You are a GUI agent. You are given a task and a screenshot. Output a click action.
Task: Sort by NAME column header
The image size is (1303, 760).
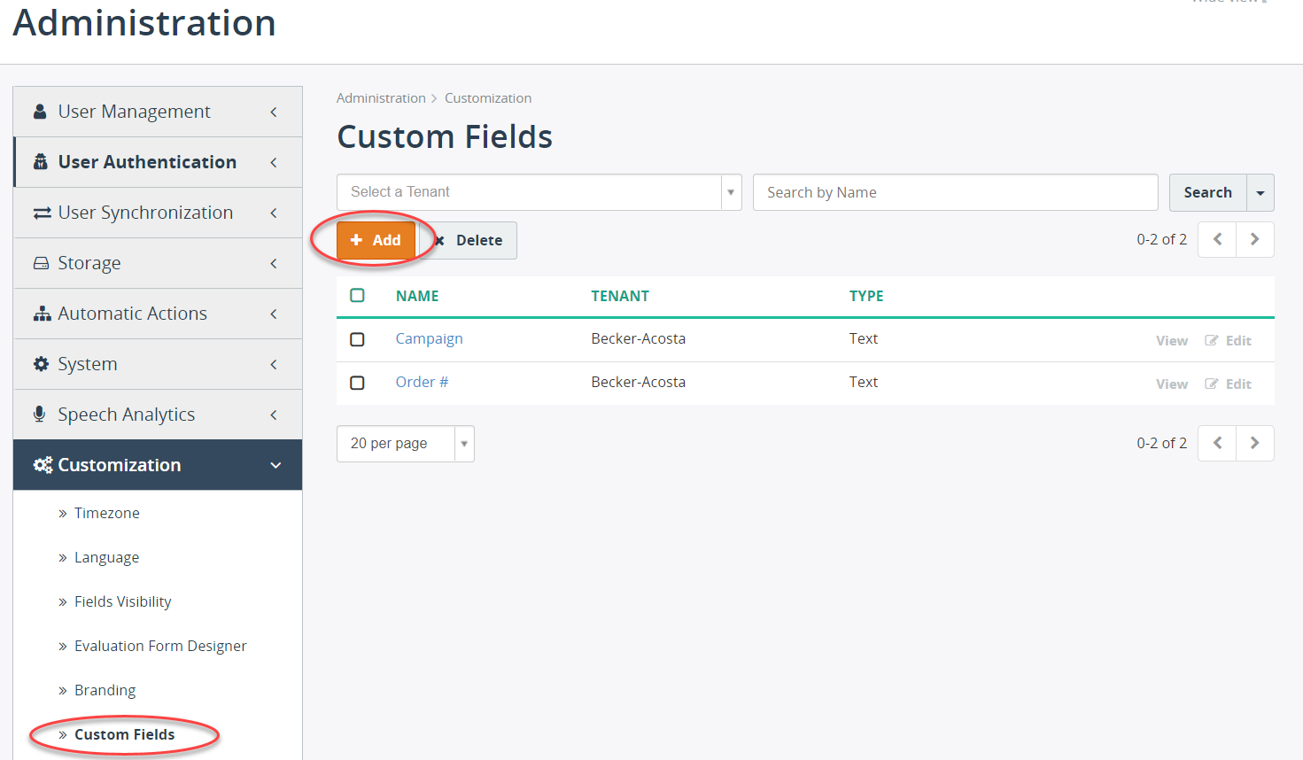417,296
